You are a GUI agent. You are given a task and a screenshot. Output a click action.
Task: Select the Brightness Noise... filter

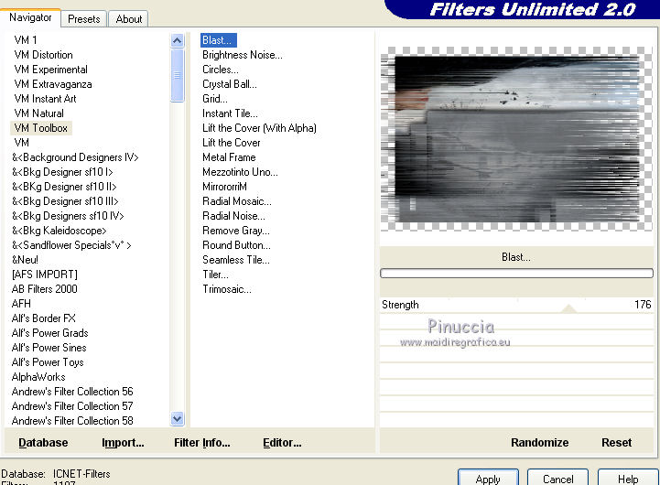point(242,55)
